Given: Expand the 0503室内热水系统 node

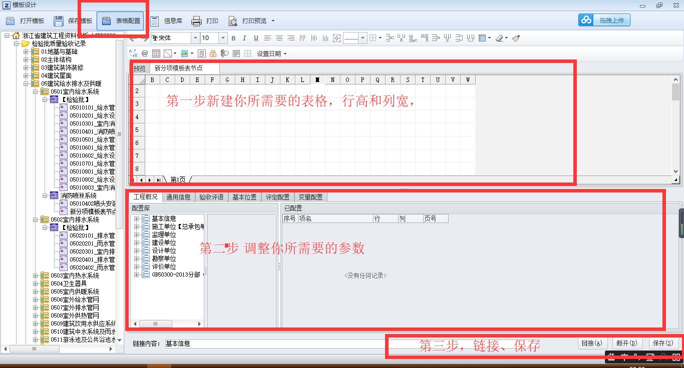Looking at the screenshot, I should 36,275.
